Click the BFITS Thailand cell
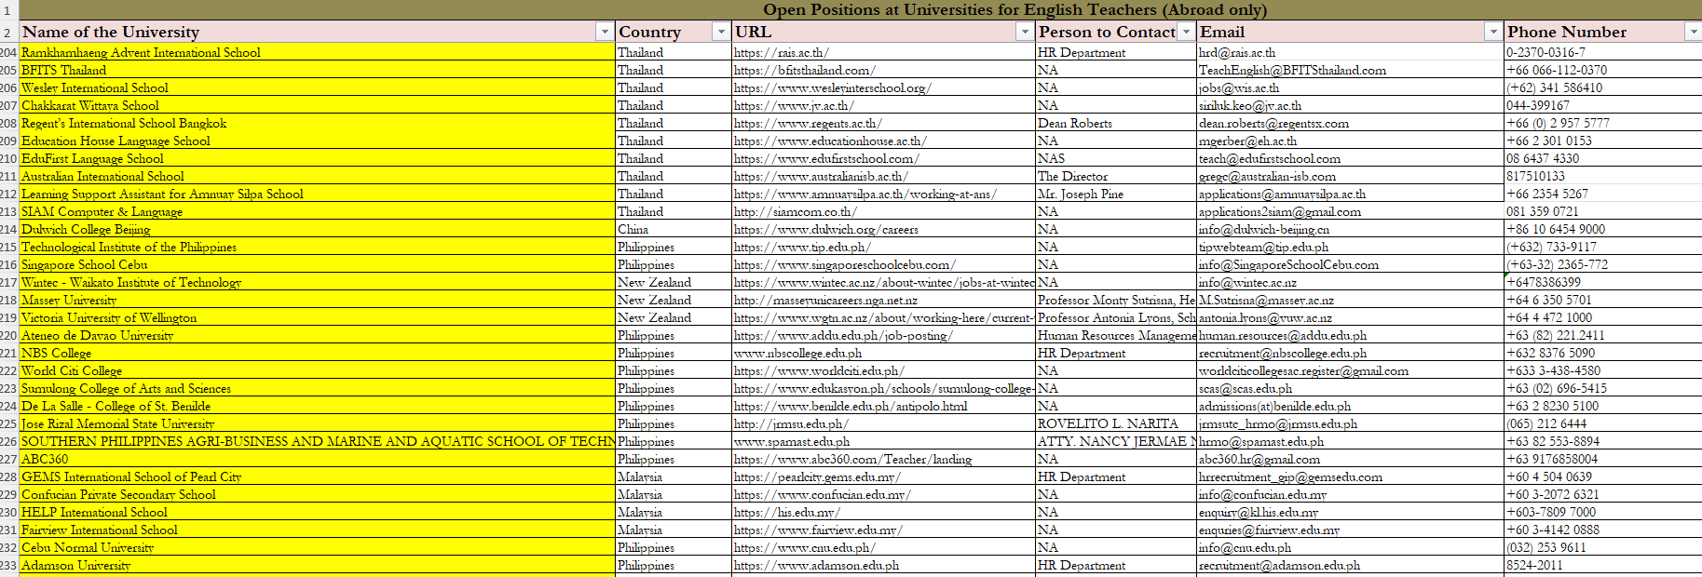The height and width of the screenshot is (577, 1702). click(x=317, y=70)
